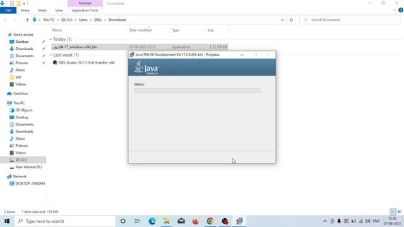404x227 pixels.
Task: Collapse the Today file group
Action: click(x=50, y=39)
